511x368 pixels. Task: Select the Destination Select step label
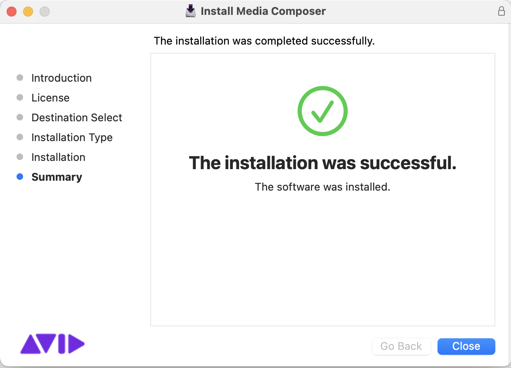[x=77, y=118]
